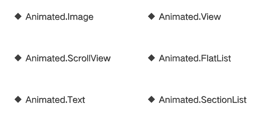Click the diamond bullet beside Animated.Image
The width and height of the screenshot is (262, 119).
click(18, 16)
